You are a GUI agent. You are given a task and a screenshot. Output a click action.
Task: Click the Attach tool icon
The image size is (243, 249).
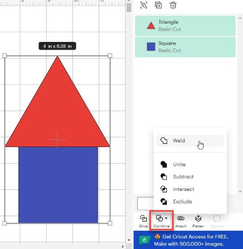coord(181,218)
